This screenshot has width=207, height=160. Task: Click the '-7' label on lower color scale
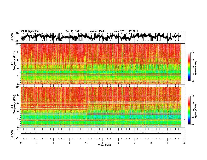click(193, 124)
